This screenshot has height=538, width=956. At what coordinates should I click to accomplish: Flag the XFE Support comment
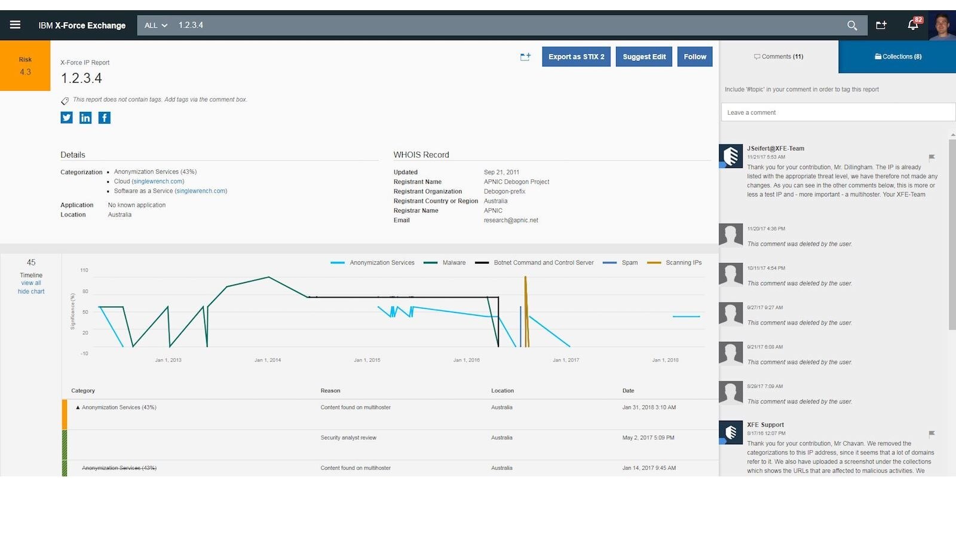(932, 434)
